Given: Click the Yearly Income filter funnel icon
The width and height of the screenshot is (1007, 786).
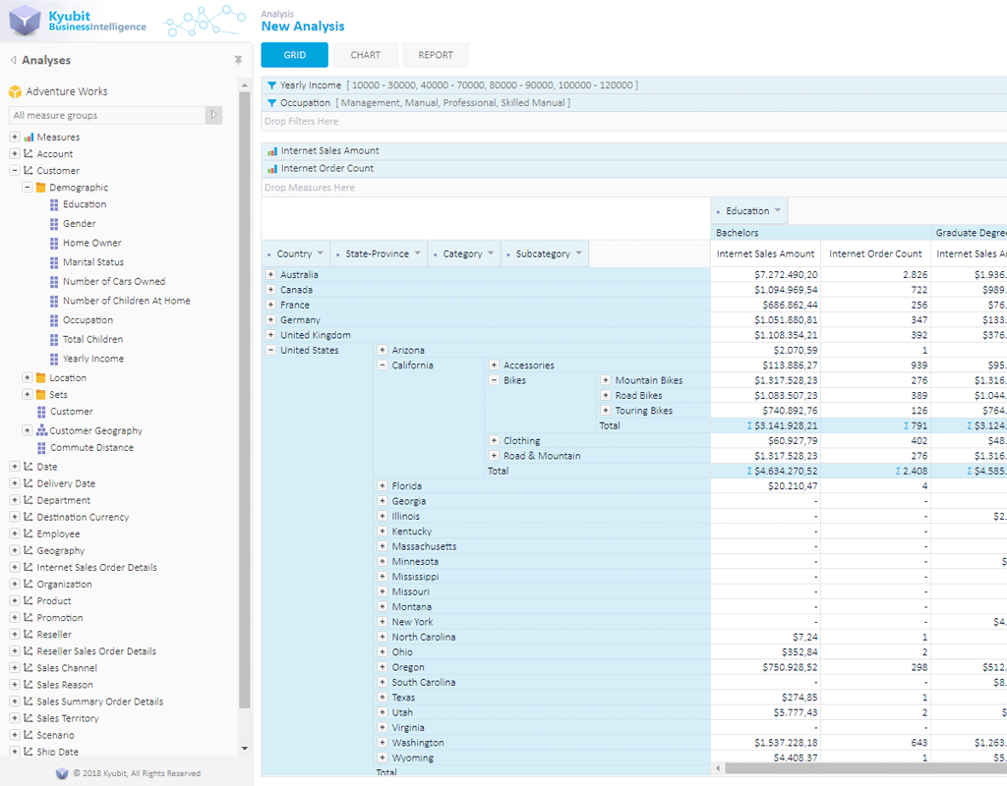Looking at the screenshot, I should pyautogui.click(x=271, y=85).
